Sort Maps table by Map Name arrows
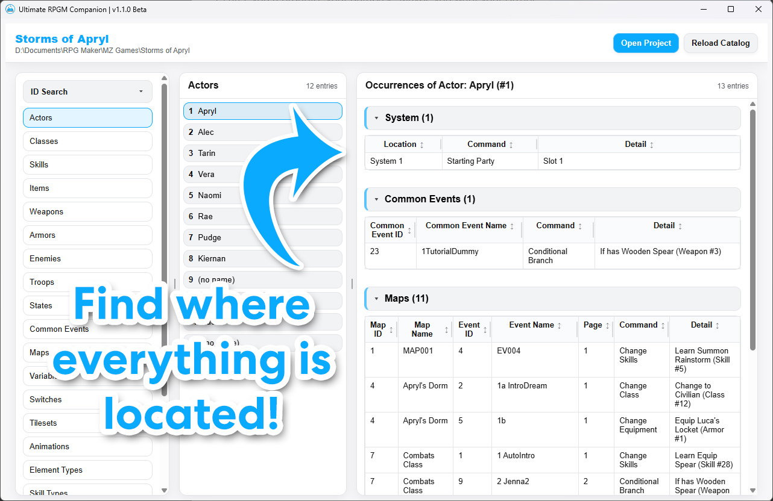Image resolution: width=773 pixels, height=501 pixels. pyautogui.click(x=447, y=330)
